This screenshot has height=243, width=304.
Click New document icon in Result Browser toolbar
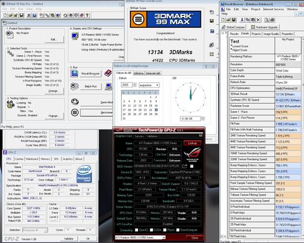coord(223,20)
